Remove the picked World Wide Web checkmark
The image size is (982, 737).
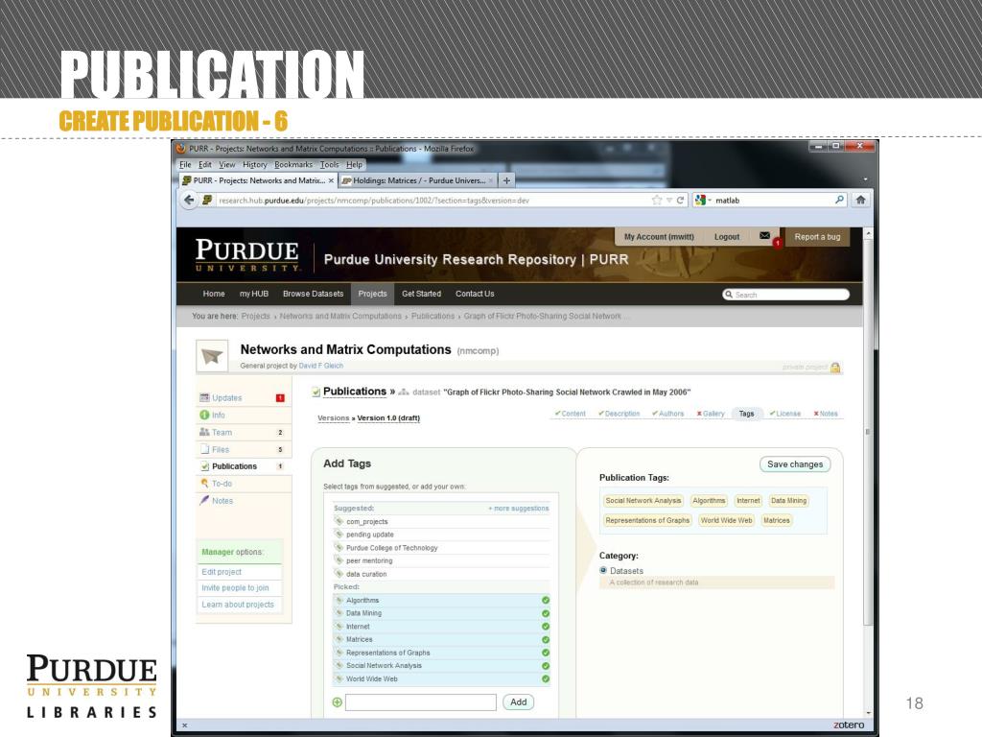point(546,679)
